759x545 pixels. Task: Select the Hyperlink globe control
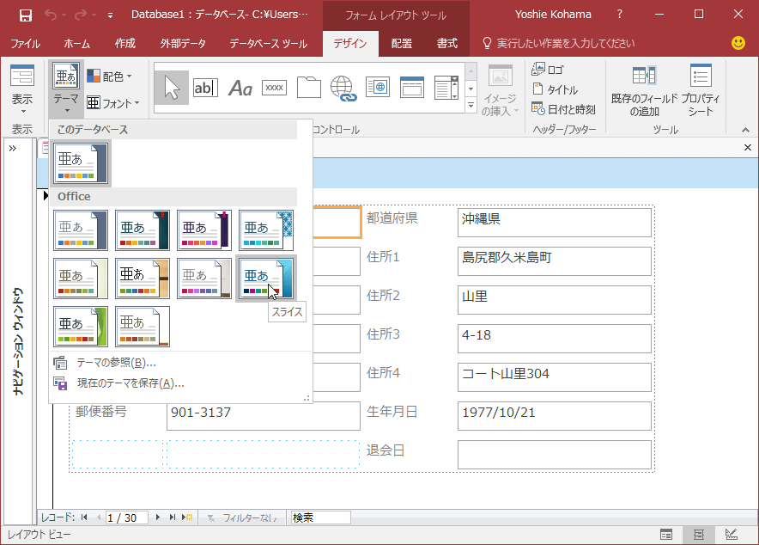[343, 88]
